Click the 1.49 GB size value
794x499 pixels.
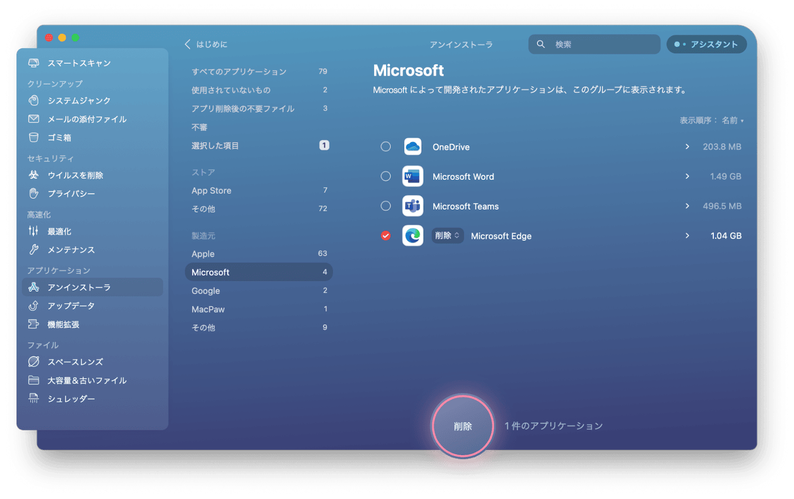pyautogui.click(x=726, y=176)
